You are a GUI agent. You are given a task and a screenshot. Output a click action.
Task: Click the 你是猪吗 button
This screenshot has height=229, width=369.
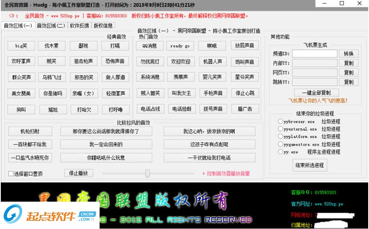pos(53,93)
